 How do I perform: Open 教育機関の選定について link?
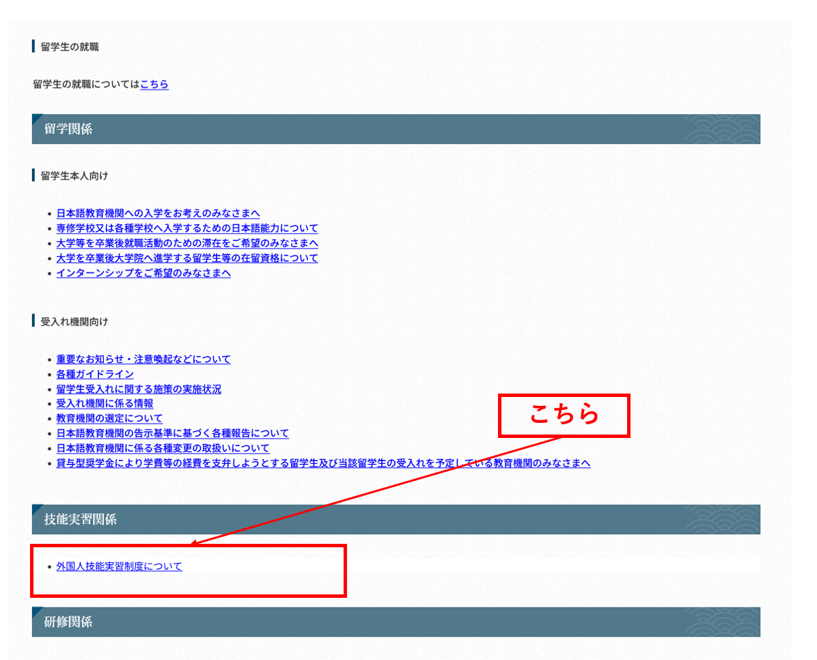(x=109, y=419)
